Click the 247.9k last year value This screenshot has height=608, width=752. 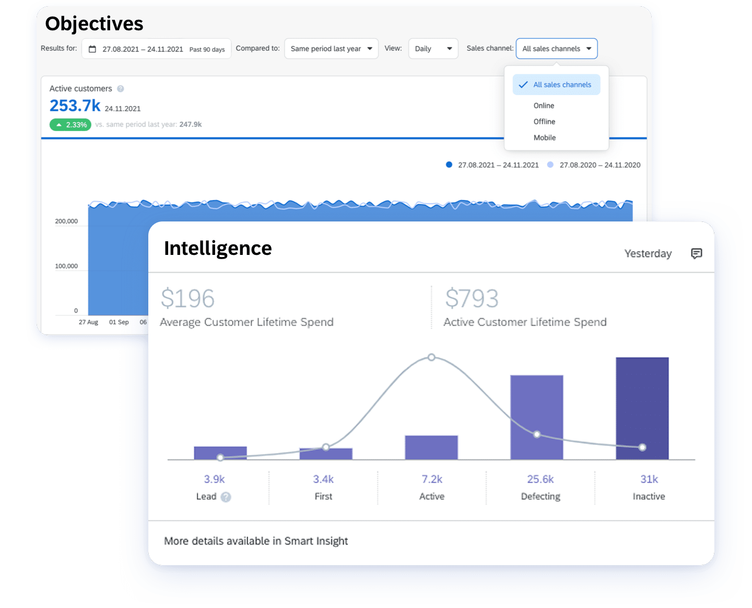point(191,125)
